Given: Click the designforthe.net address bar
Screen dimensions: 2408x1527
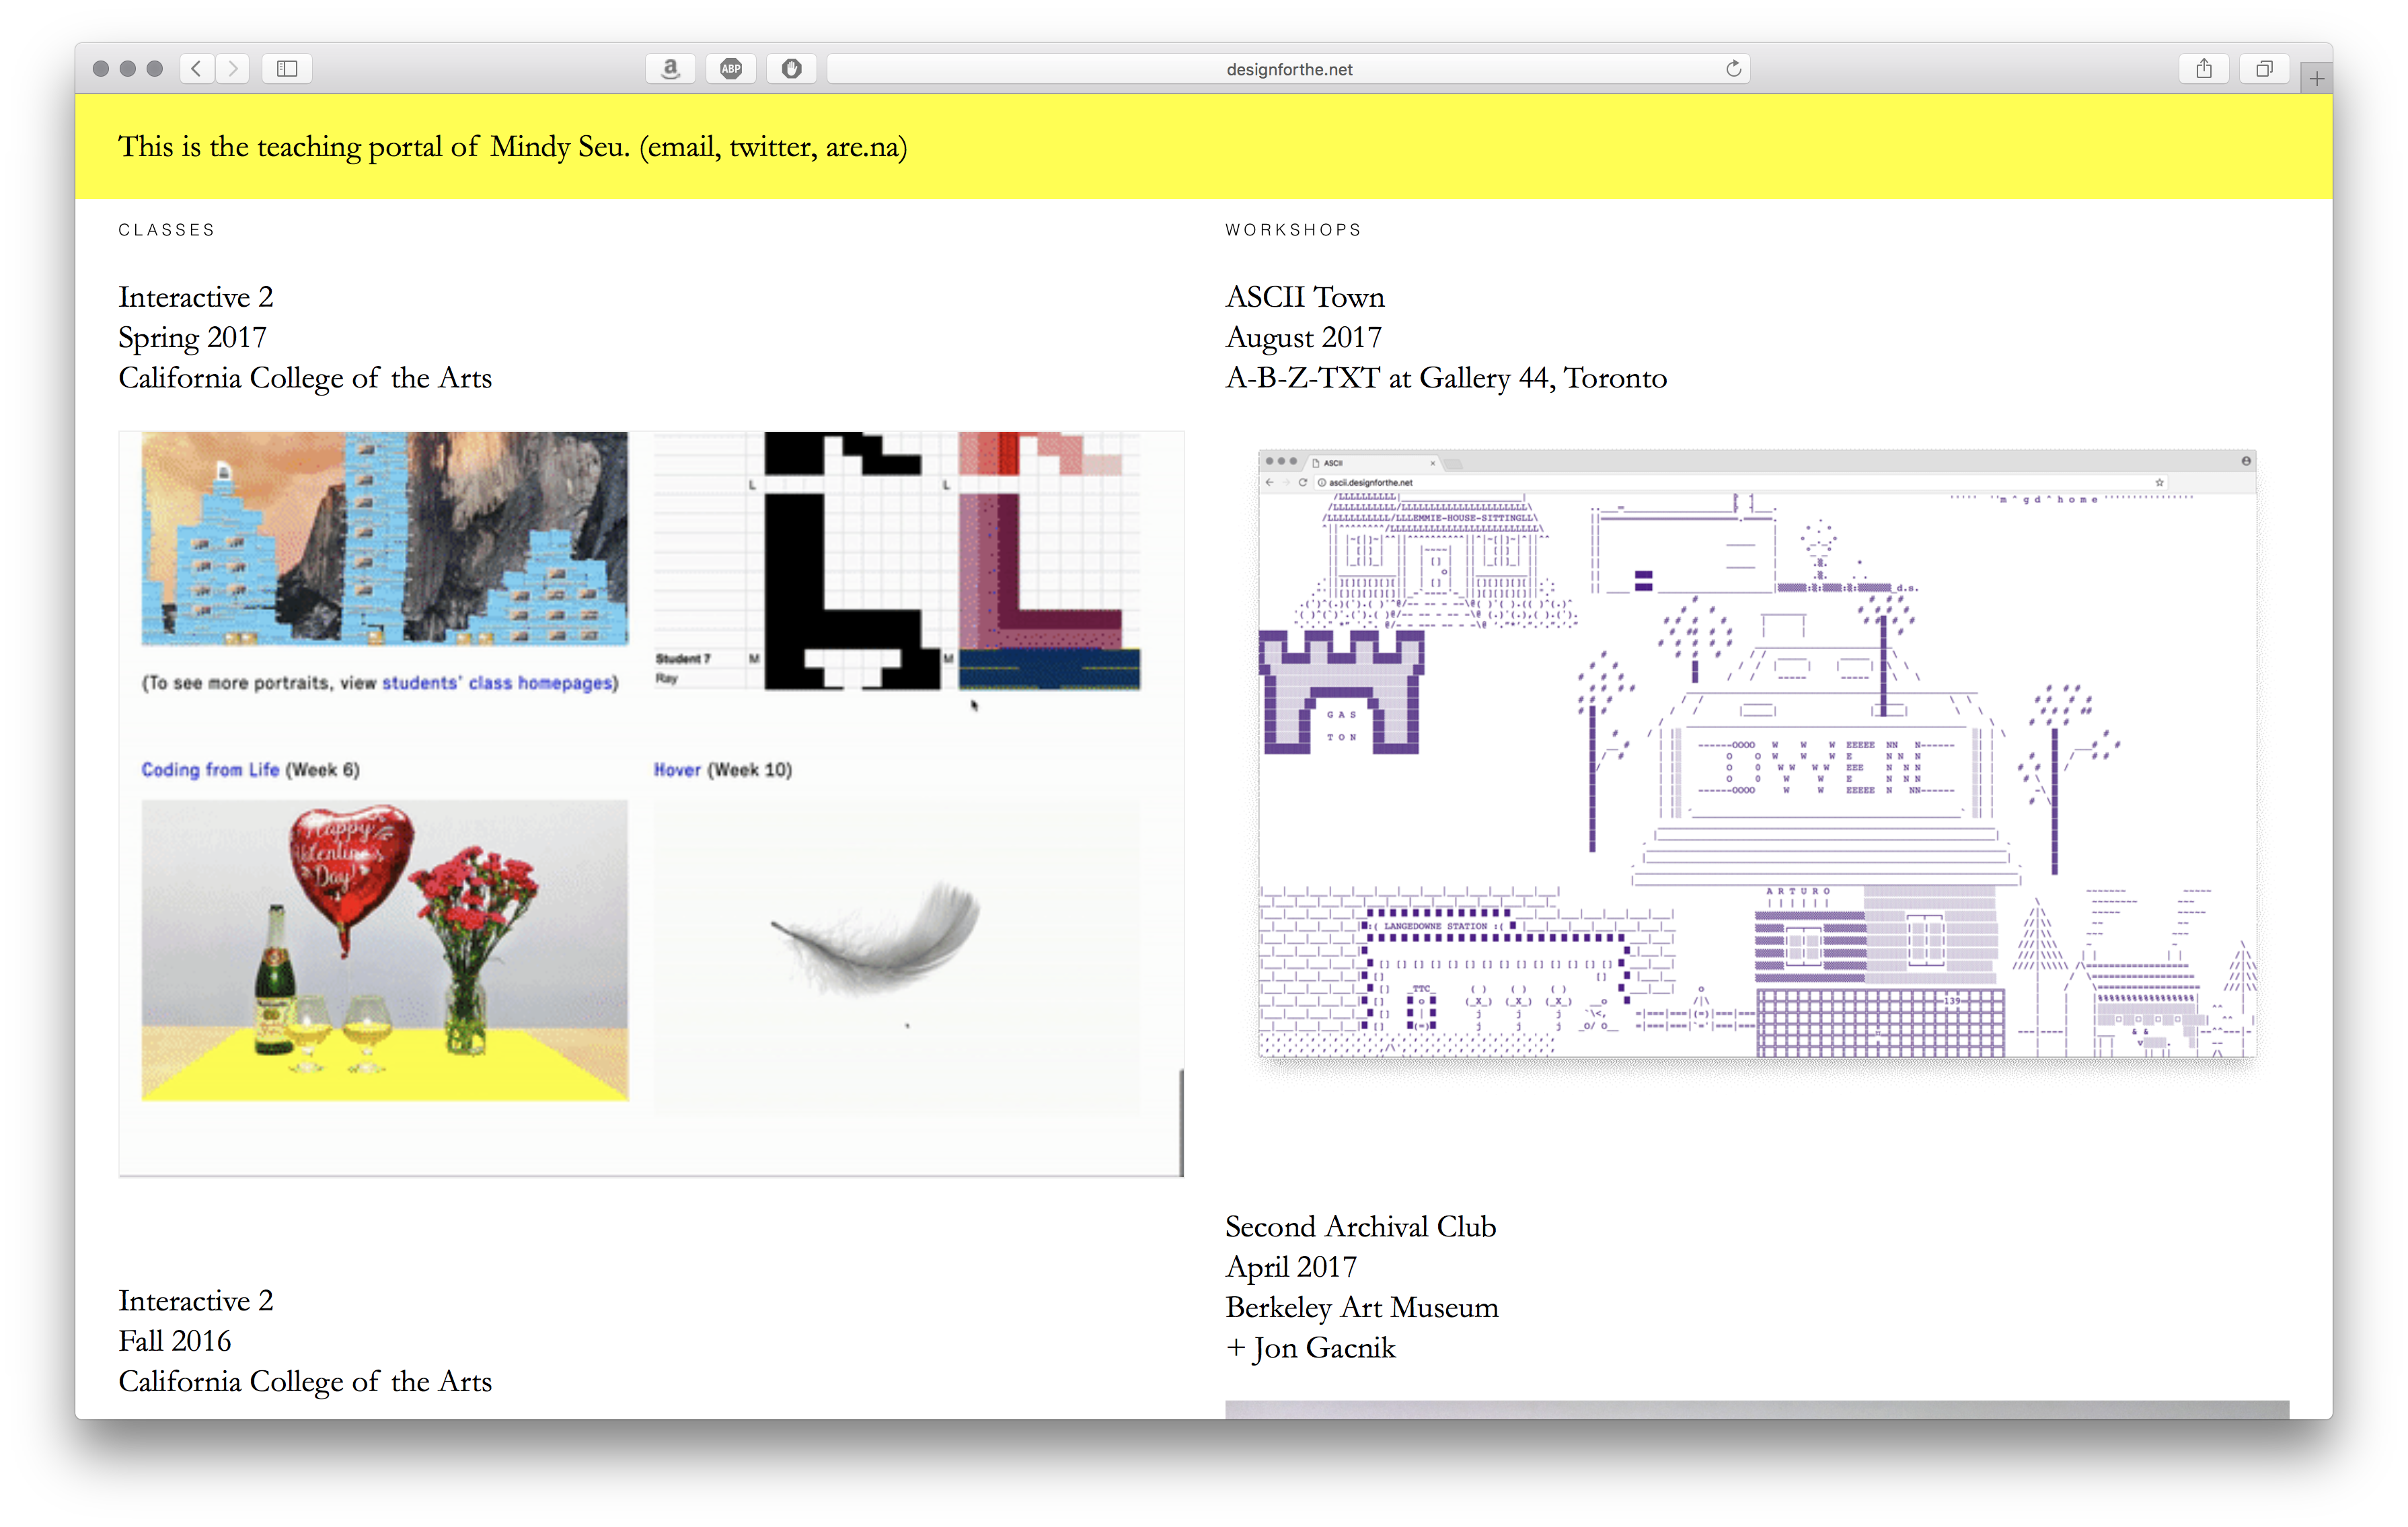Looking at the screenshot, I should 1288,69.
